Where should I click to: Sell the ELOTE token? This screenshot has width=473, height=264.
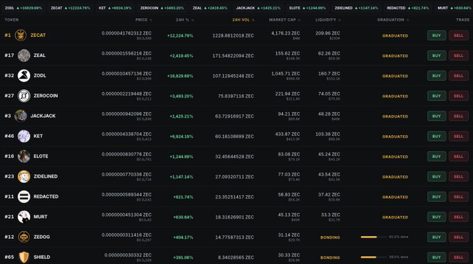click(458, 157)
